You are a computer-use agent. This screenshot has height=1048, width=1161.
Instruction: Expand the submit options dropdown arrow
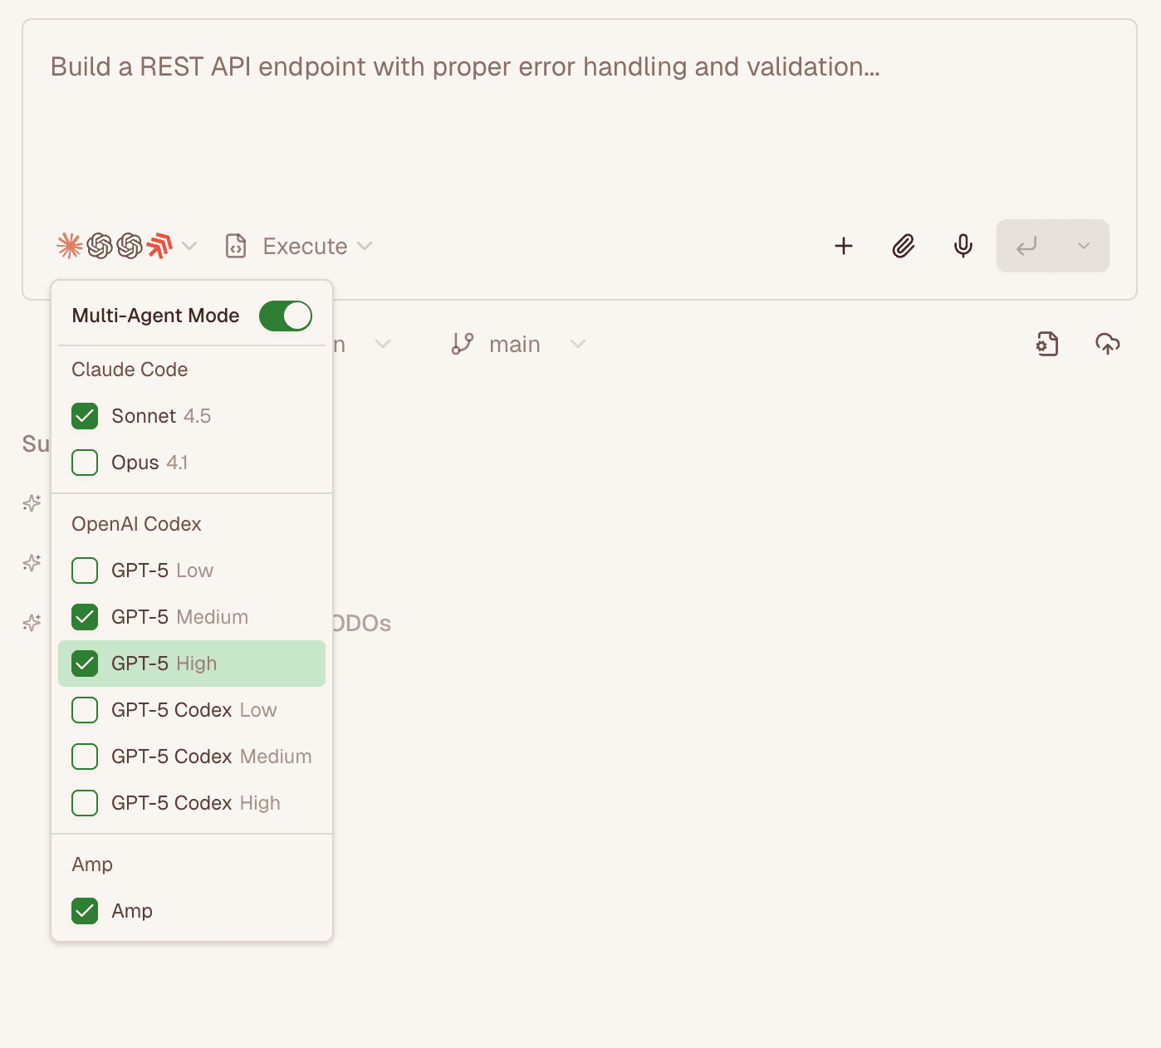coord(1083,246)
